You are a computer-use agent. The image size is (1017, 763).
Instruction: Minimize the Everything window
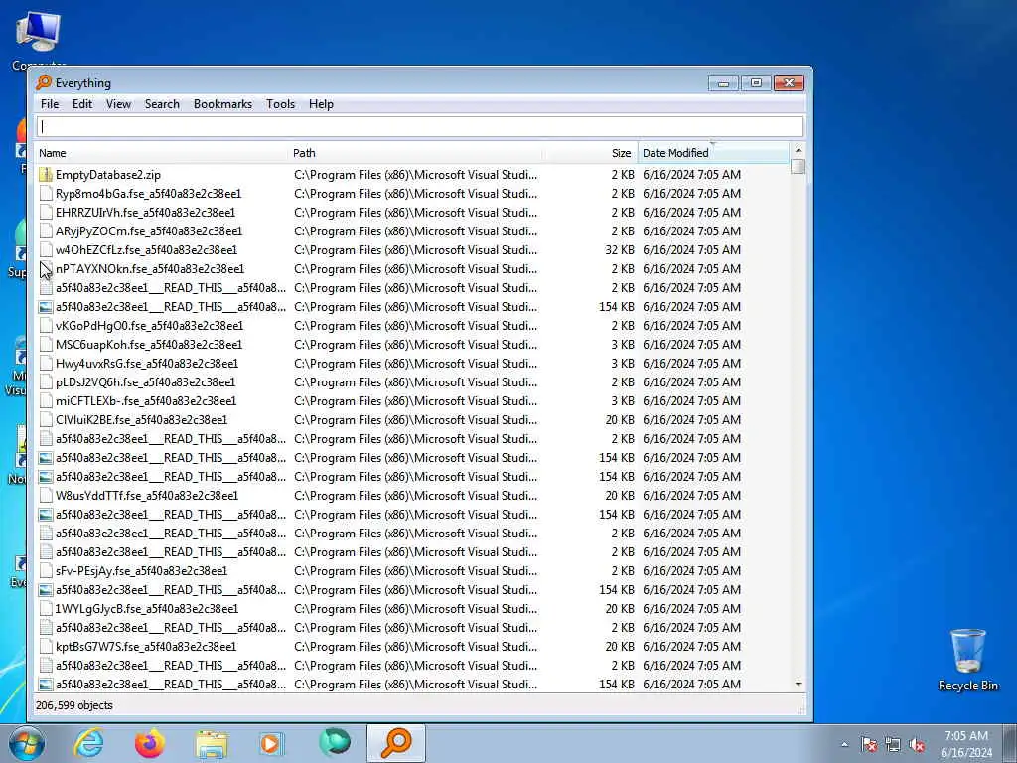723,83
